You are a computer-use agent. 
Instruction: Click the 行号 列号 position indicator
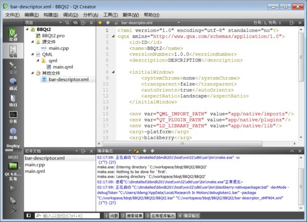267,23
